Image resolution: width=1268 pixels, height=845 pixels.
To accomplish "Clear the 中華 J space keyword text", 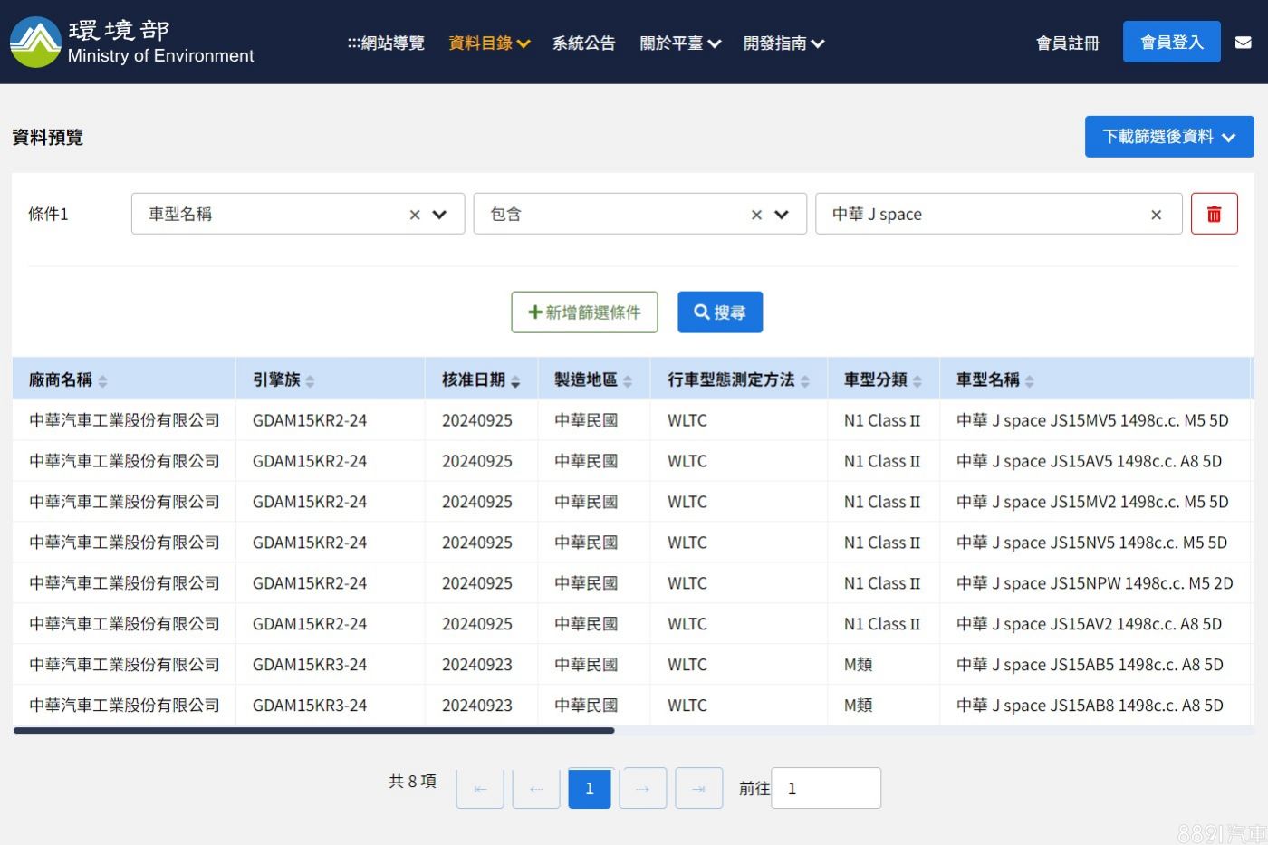I will click(1156, 215).
